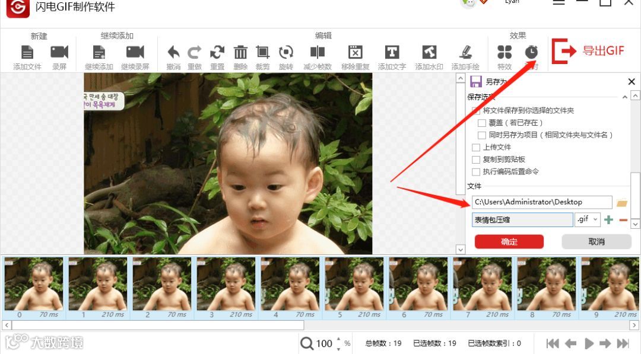Select frame 7 thumbnail

click(x=483, y=288)
